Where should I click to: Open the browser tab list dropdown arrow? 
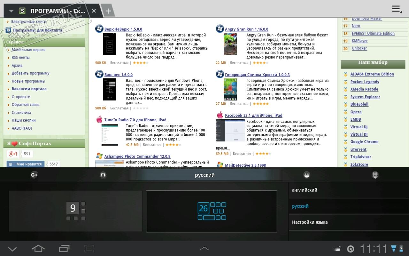[11, 11]
